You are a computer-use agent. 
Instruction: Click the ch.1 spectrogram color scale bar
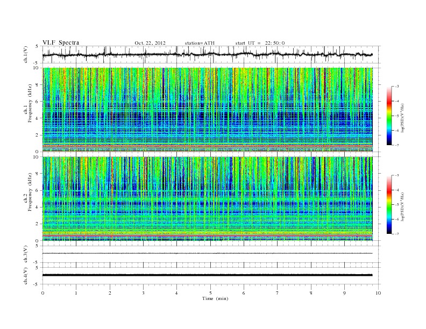[x=389, y=116]
